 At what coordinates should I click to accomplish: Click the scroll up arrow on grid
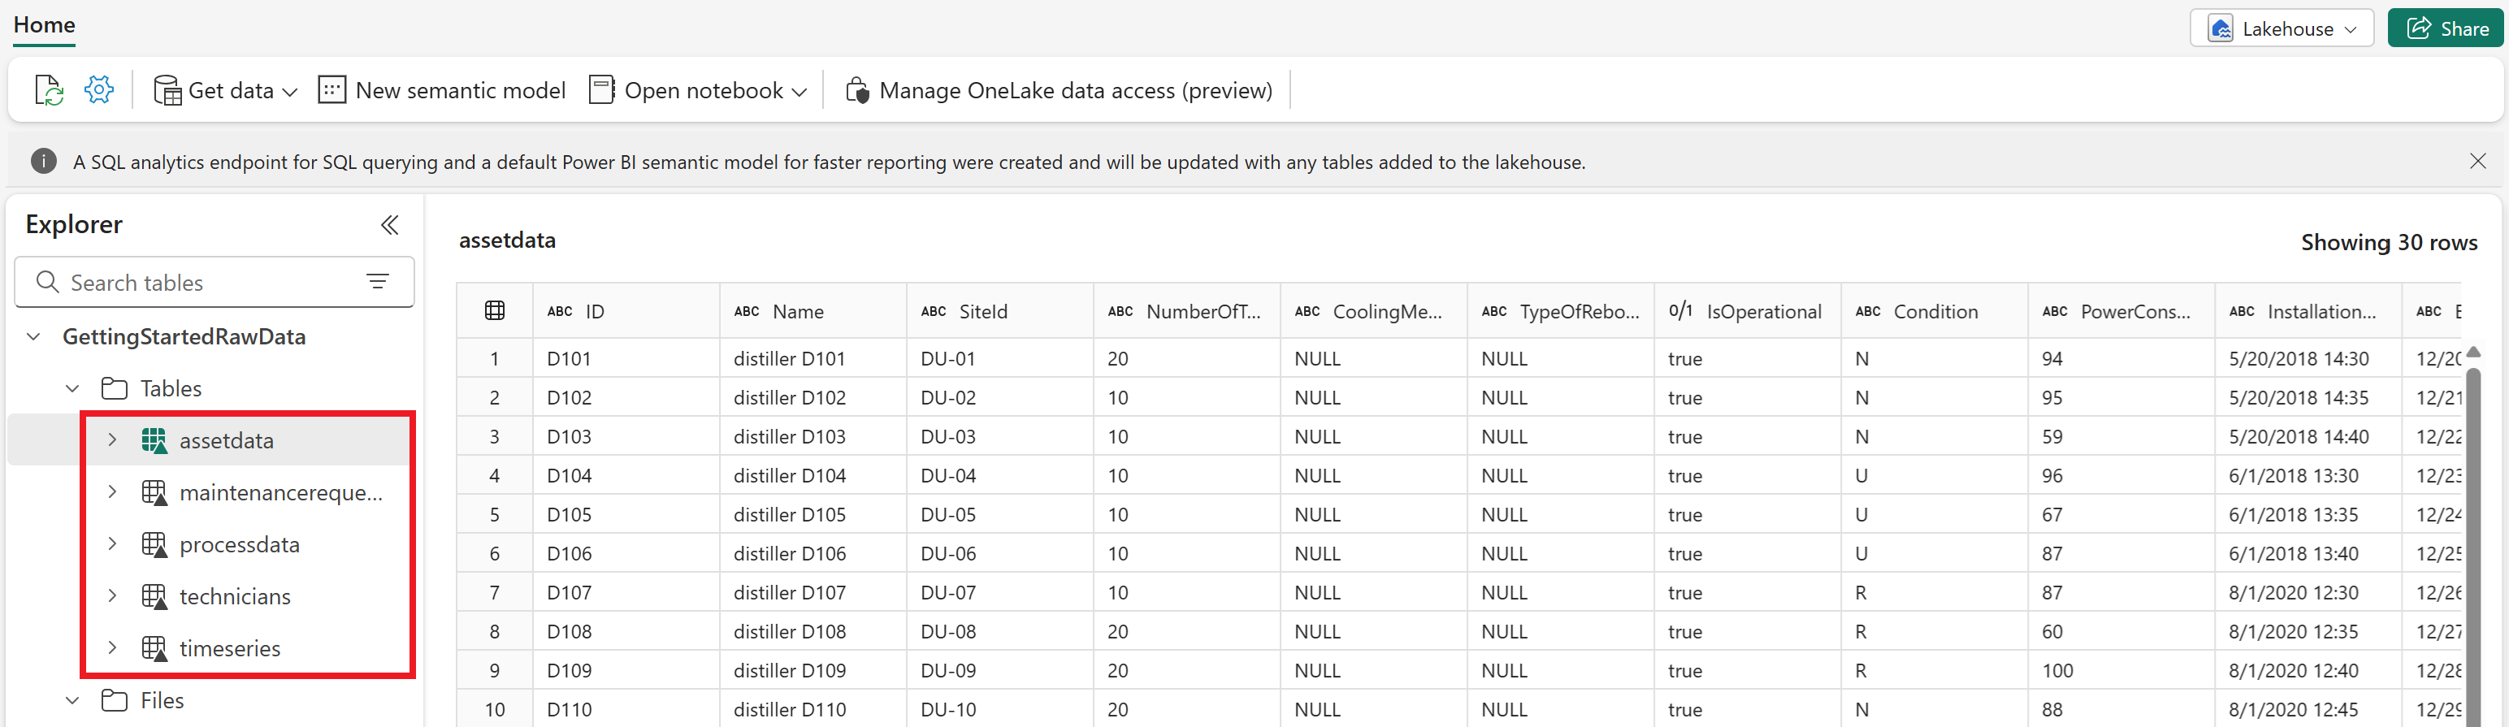point(2473,352)
